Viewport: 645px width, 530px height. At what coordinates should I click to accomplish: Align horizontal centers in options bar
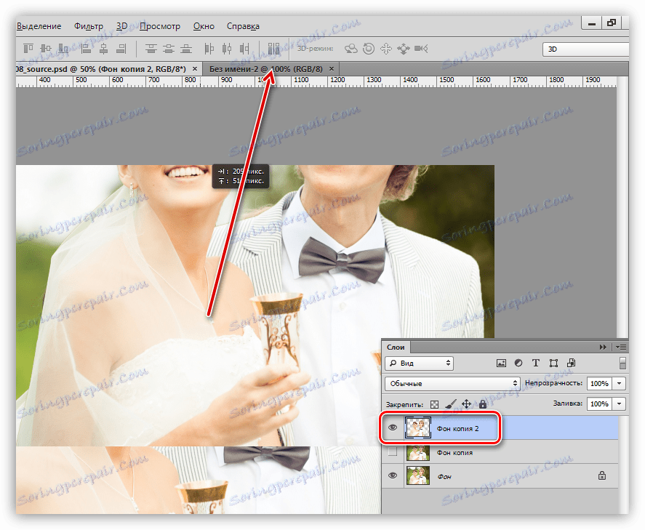(x=104, y=49)
